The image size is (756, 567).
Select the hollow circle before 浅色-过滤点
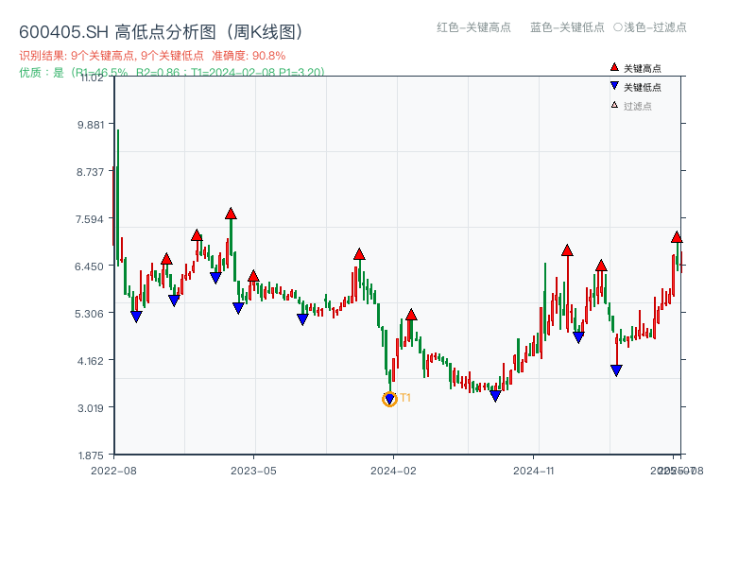tap(618, 27)
